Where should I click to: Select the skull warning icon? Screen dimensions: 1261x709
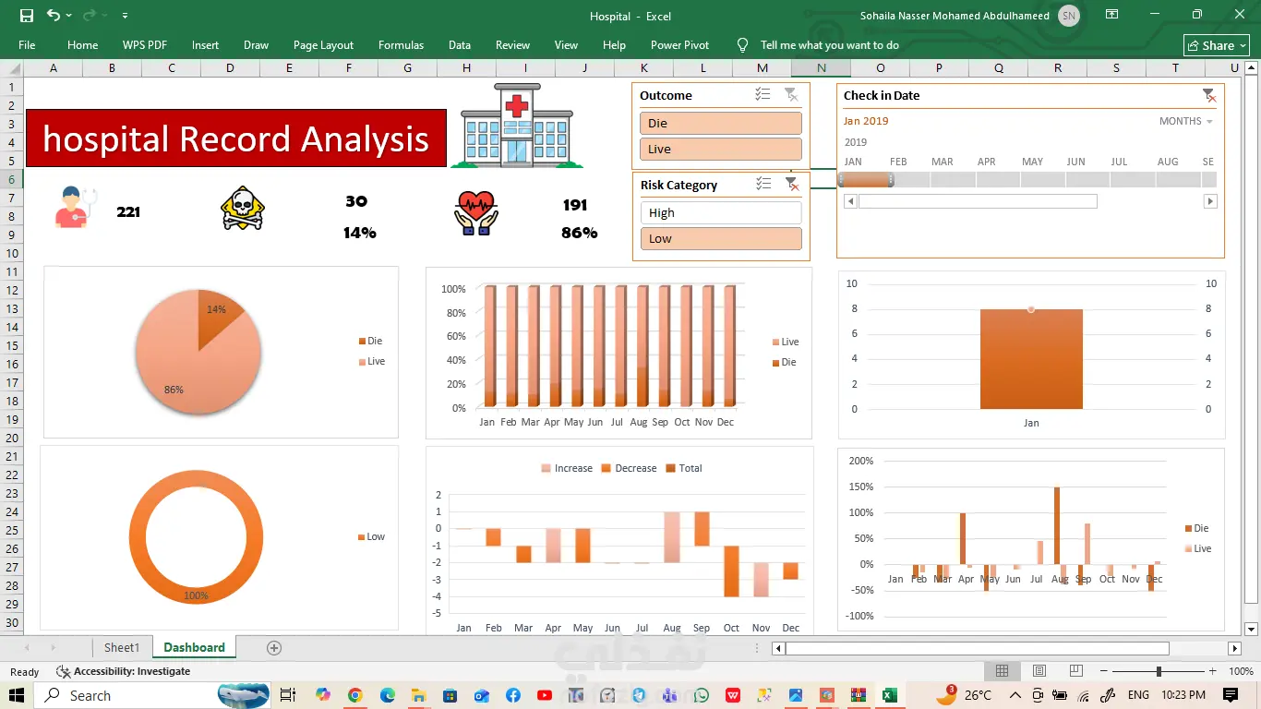[243, 209]
